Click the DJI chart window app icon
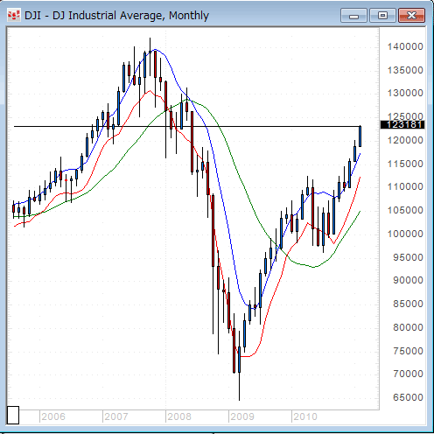434x434 pixels. (14, 16)
